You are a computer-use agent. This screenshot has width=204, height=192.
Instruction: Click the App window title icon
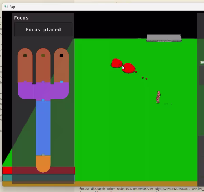[6, 7]
